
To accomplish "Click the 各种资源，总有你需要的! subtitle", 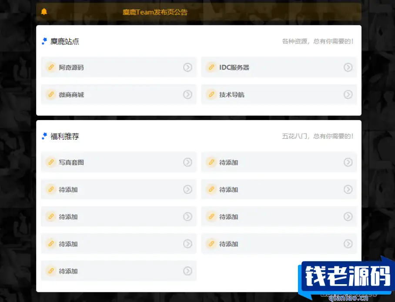I will pos(318,41).
